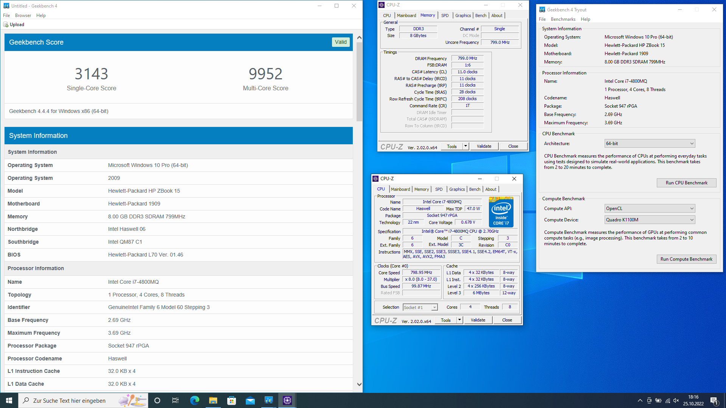The height and width of the screenshot is (408, 726).
Task: Click Core Speed value 798.95 MHz
Action: pos(421,272)
